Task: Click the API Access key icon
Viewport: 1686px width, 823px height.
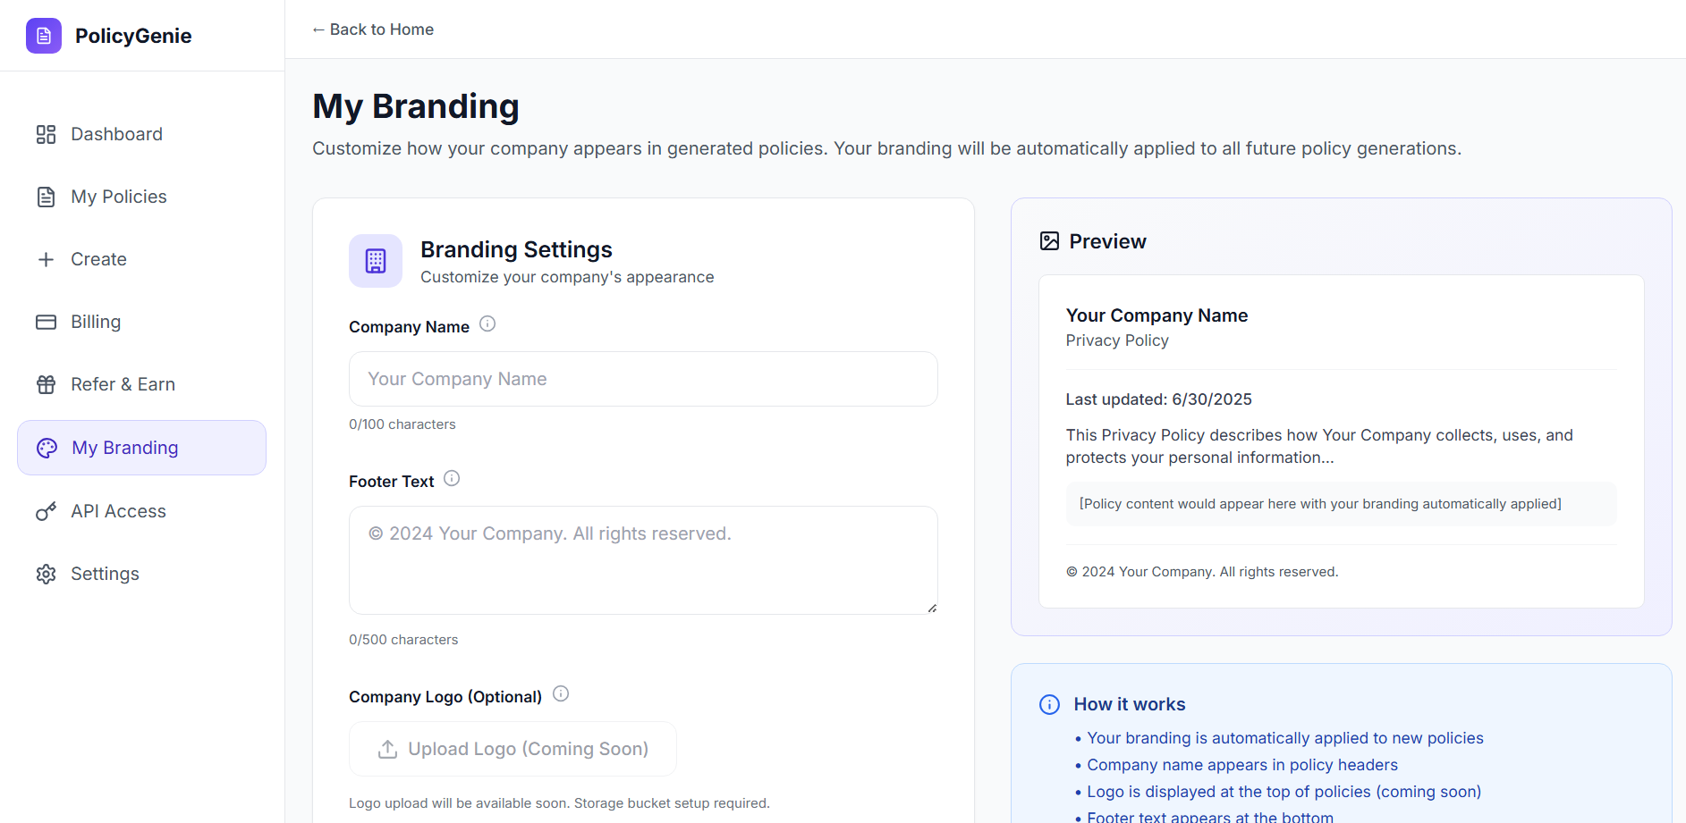Action: pyautogui.click(x=47, y=511)
